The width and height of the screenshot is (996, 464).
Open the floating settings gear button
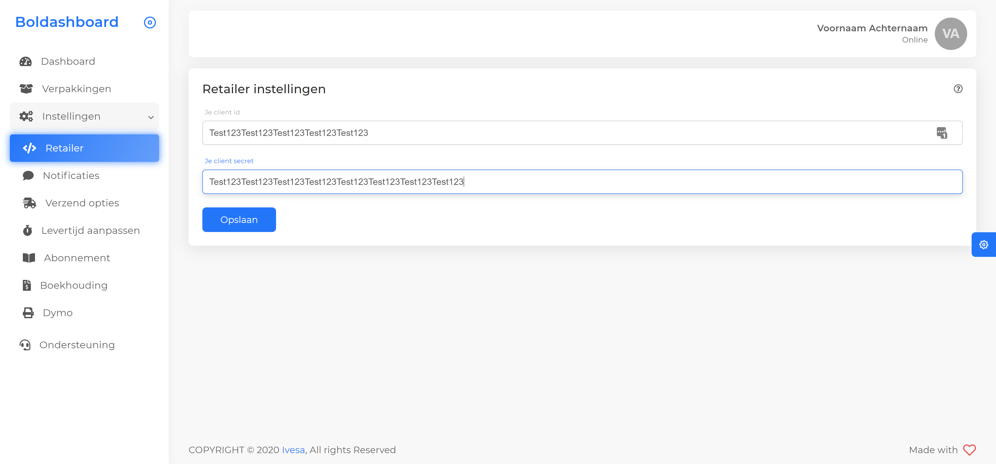(x=984, y=244)
